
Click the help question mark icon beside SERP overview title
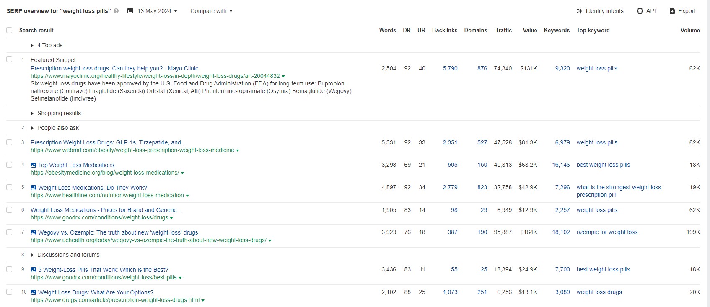[x=116, y=11]
